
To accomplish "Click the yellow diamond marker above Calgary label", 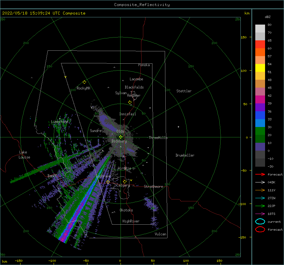I will [125, 181].
